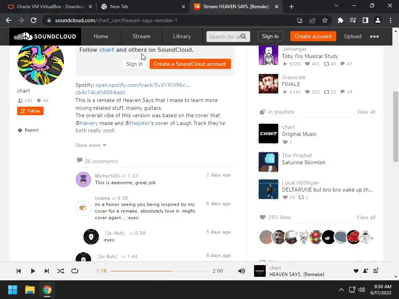The height and width of the screenshot is (299, 399).
Task: Open the Stream tab
Action: point(141,36)
